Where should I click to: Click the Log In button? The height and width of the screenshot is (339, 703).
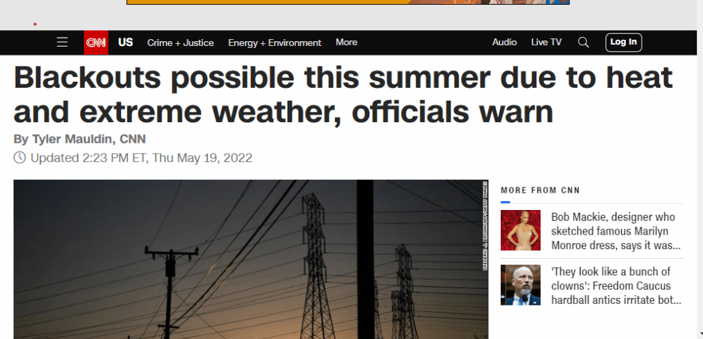click(623, 43)
